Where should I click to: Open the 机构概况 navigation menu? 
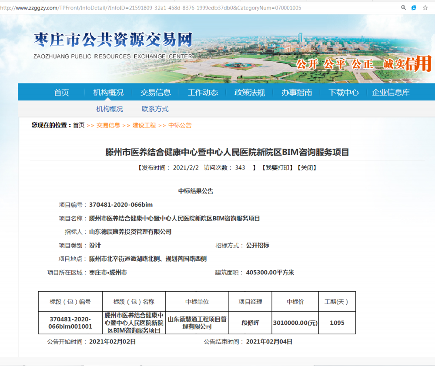click(108, 92)
